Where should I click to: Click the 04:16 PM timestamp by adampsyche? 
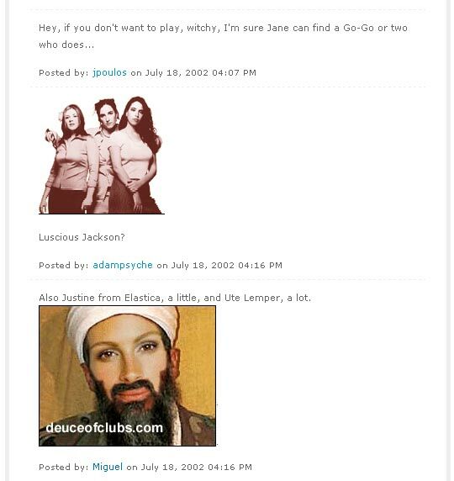pyautogui.click(x=260, y=265)
